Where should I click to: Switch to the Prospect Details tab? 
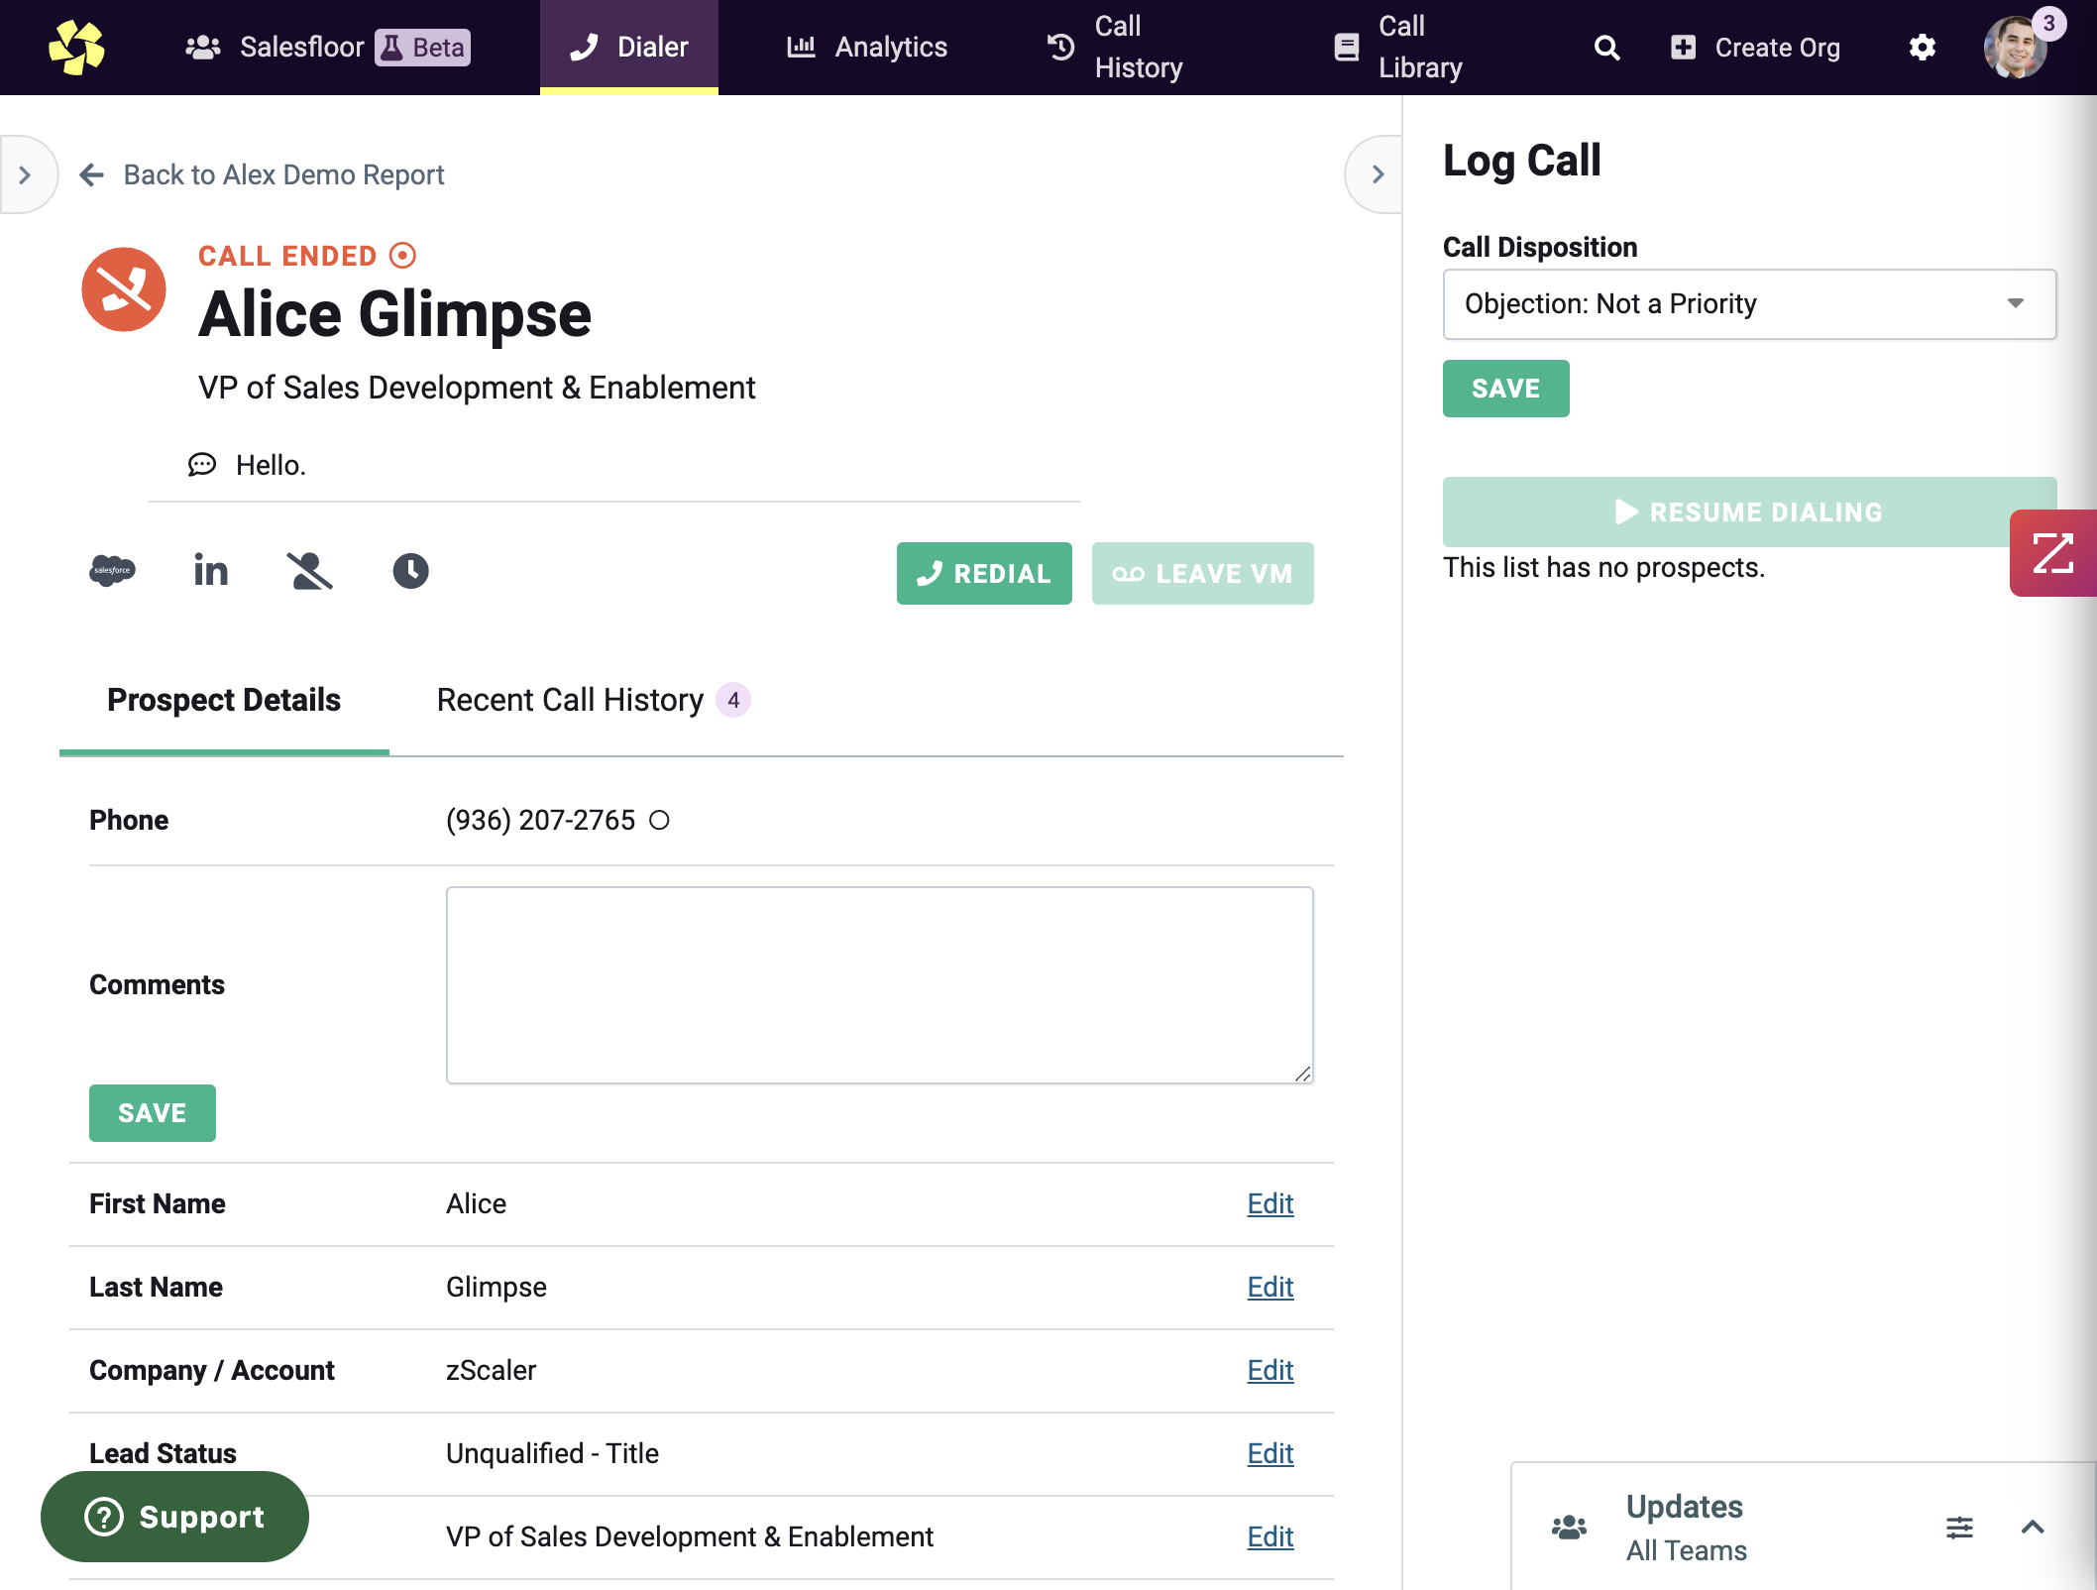click(x=224, y=700)
